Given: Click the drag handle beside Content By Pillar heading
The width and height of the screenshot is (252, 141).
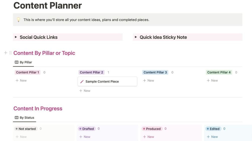Looking at the screenshot, I should 10,53.
